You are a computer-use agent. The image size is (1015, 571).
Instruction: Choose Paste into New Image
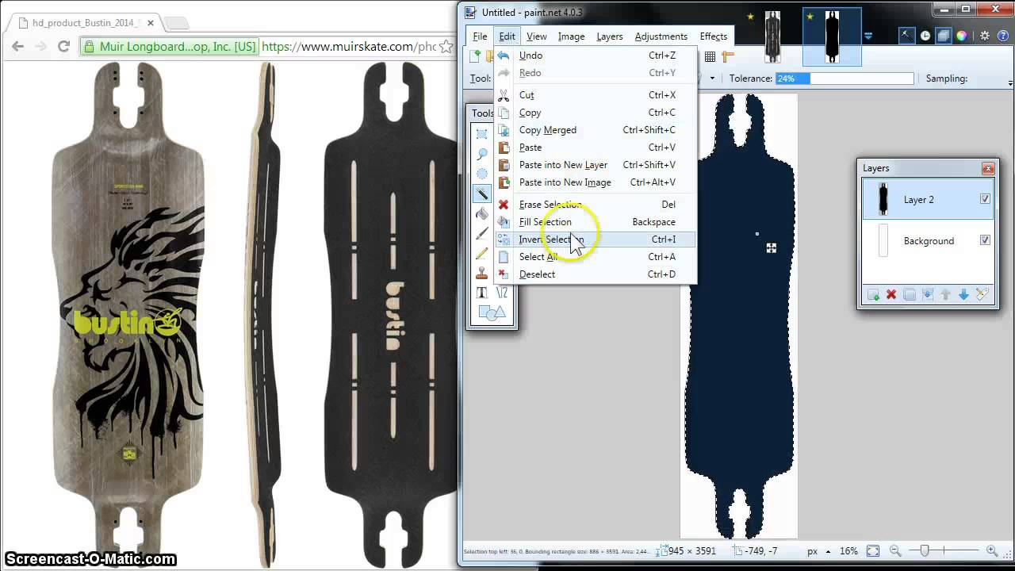(596, 182)
